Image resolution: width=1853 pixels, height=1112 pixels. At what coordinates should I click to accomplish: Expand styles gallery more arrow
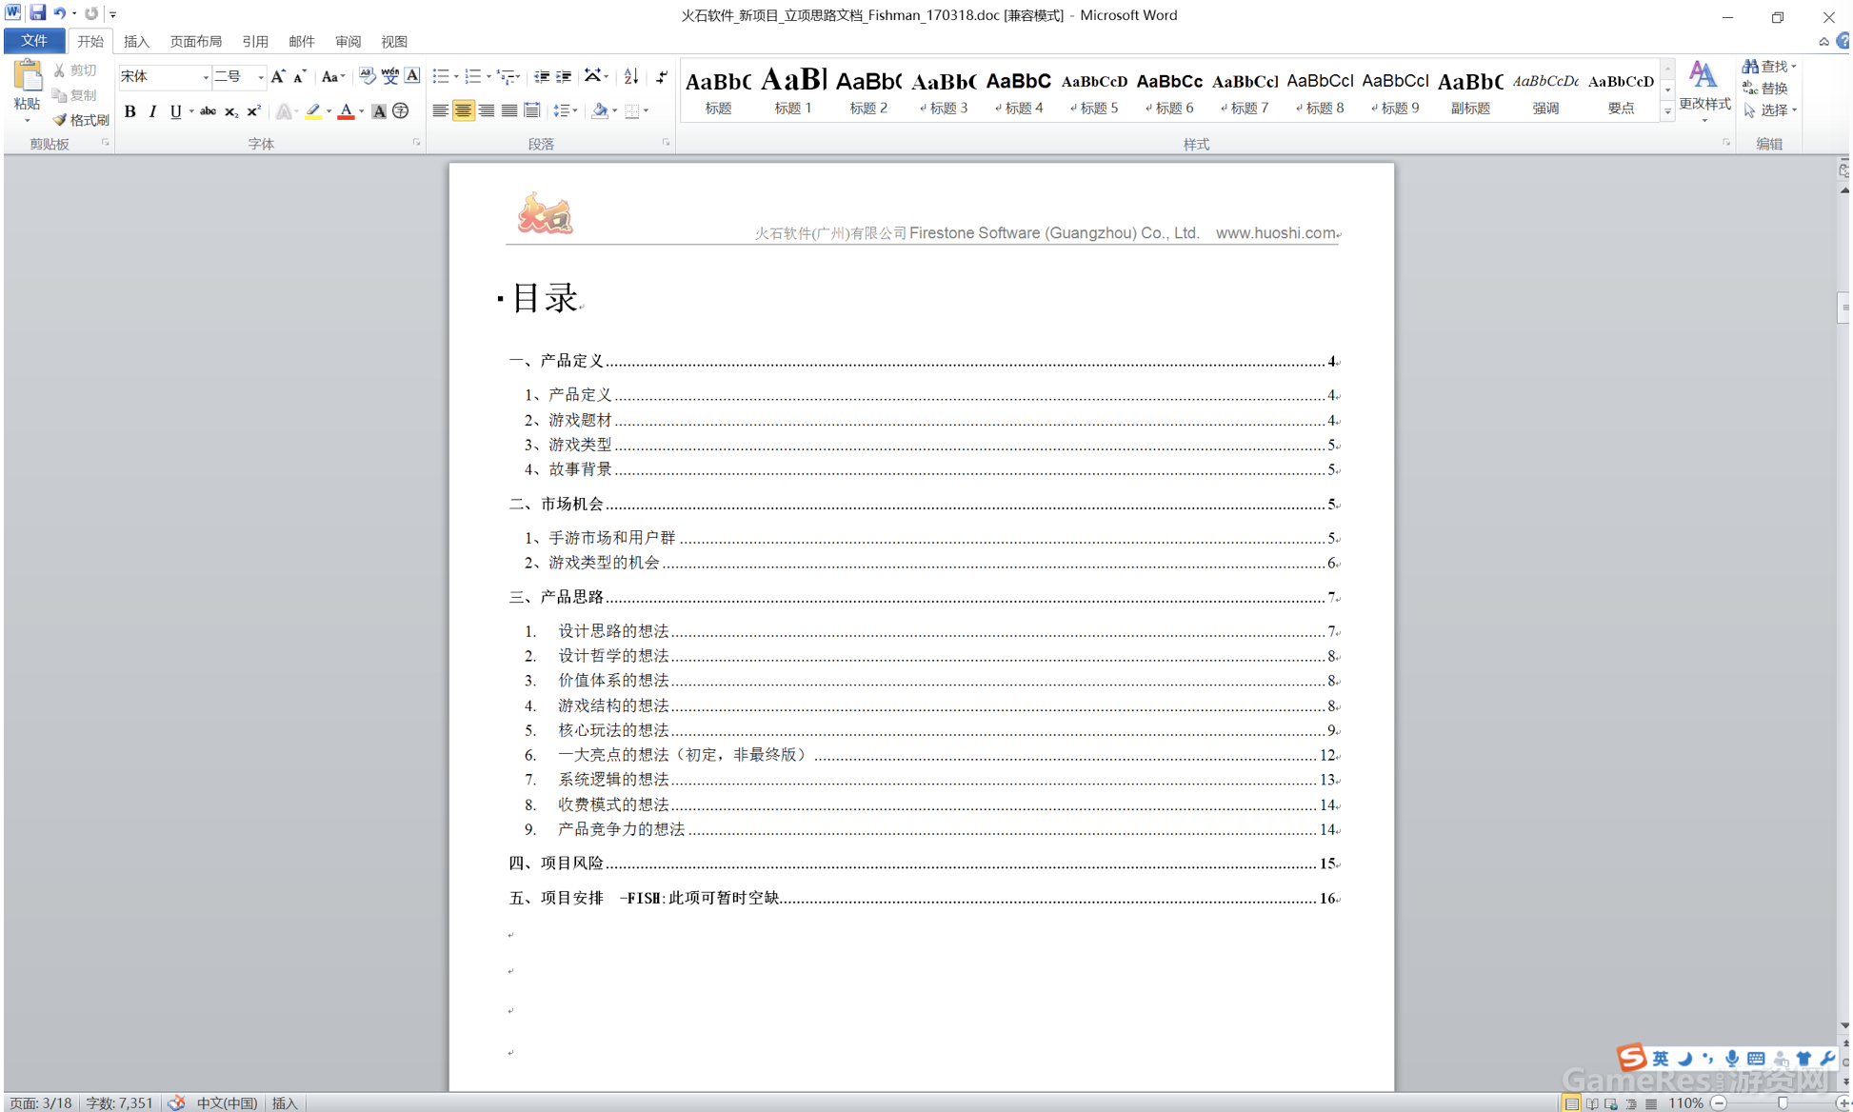1667,111
